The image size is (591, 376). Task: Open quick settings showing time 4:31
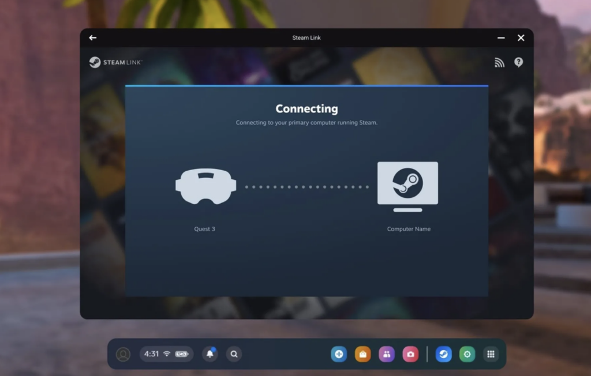coord(166,354)
